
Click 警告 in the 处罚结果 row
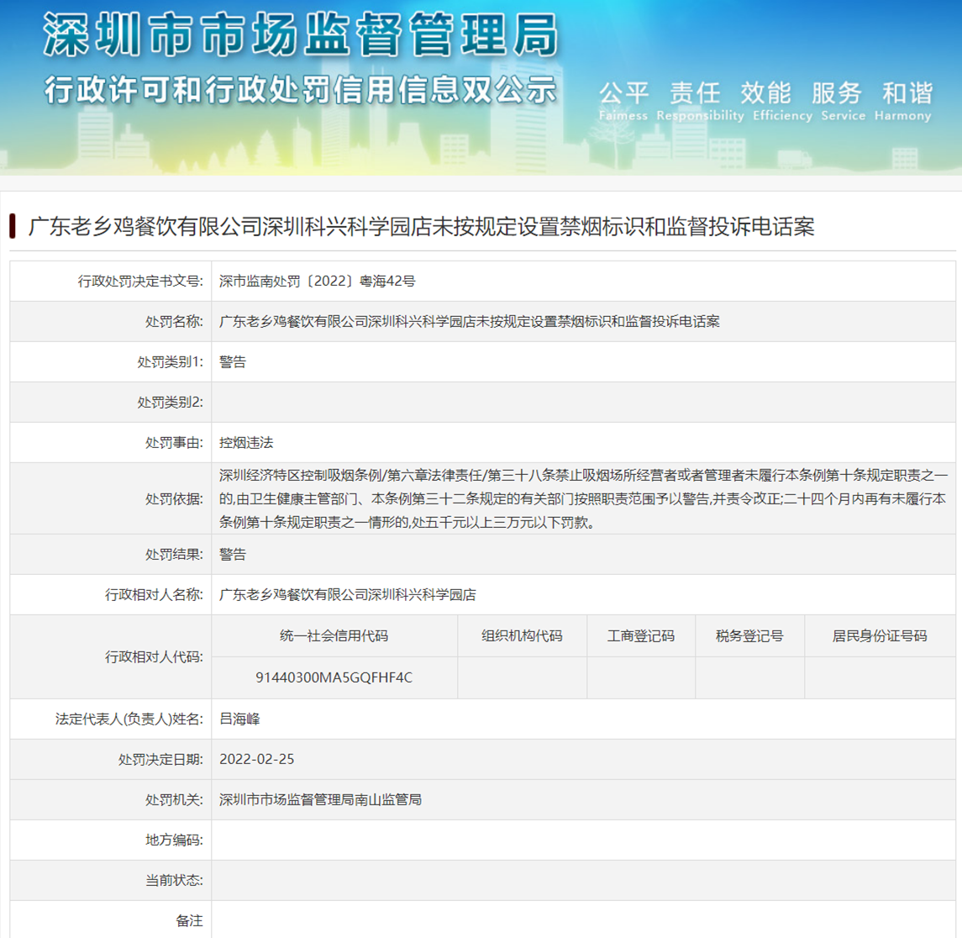pos(233,555)
